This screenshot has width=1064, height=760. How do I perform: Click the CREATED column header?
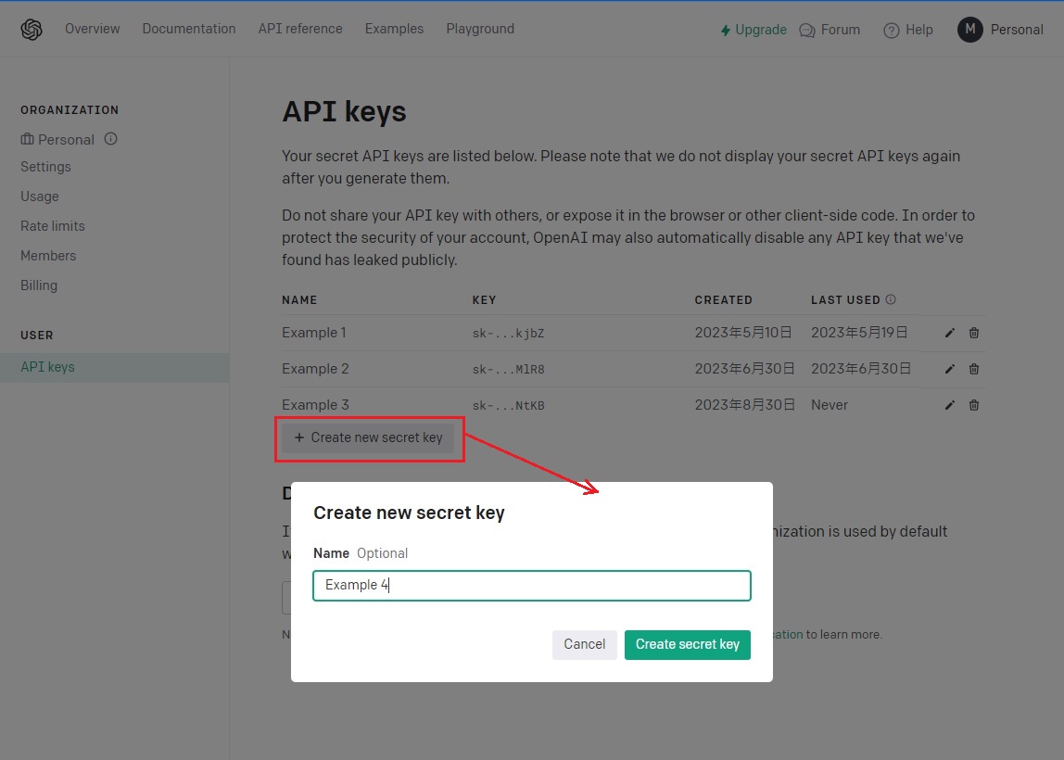point(723,300)
